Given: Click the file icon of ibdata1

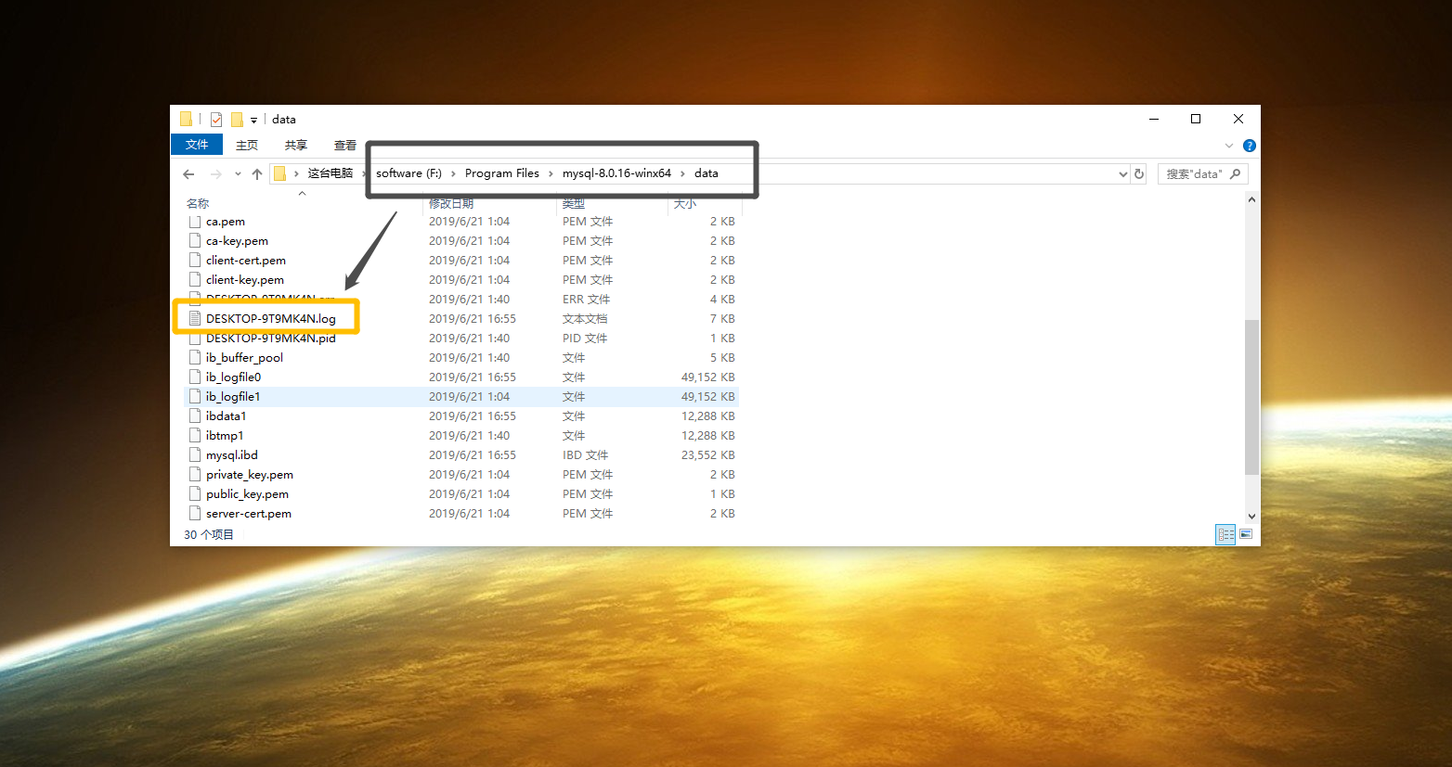Looking at the screenshot, I should (195, 415).
